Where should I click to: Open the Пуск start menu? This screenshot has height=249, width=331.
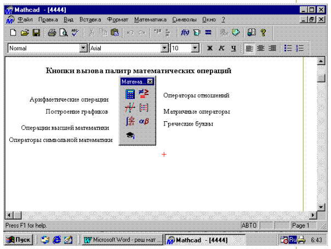click(x=19, y=240)
